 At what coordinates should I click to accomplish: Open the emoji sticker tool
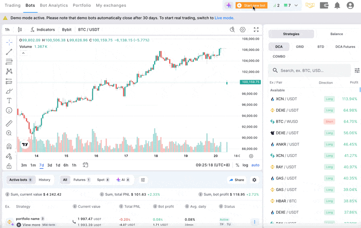pyautogui.click(x=9, y=110)
